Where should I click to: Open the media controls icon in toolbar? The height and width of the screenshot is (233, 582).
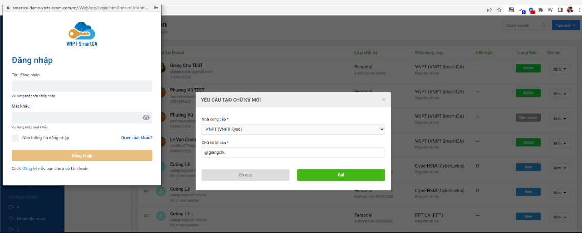[550, 10]
